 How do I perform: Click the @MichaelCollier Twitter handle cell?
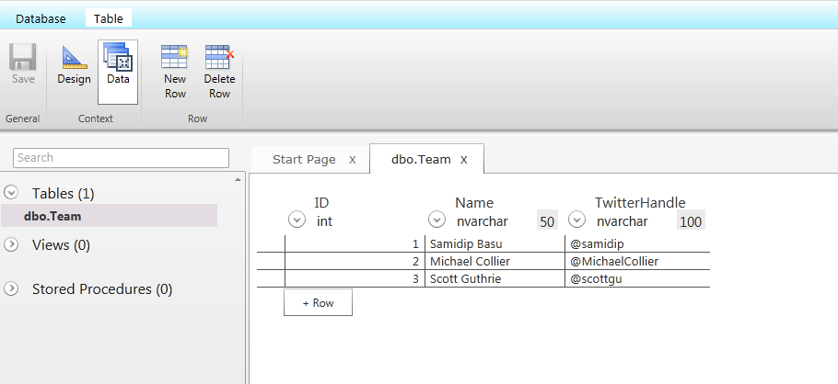click(x=635, y=261)
